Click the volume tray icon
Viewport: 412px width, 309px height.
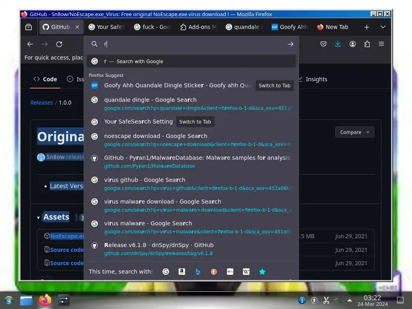tap(336, 300)
